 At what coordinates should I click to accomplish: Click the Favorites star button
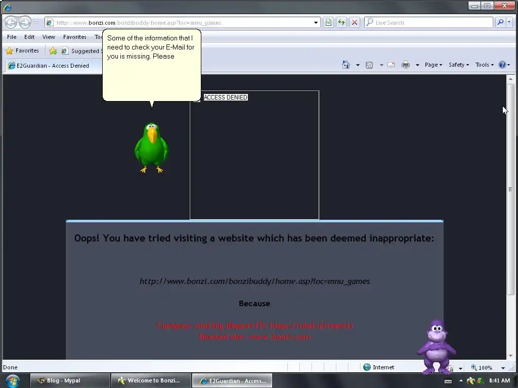pyautogui.click(x=22, y=51)
